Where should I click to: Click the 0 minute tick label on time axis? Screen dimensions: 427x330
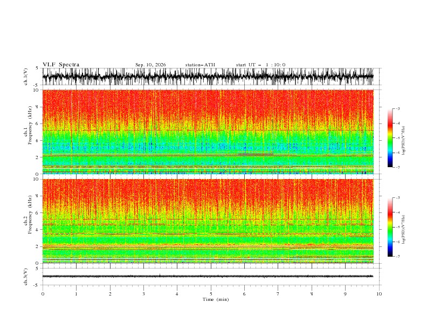tap(43, 294)
